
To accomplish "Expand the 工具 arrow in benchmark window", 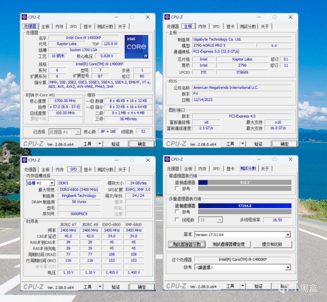I will click(243, 286).
